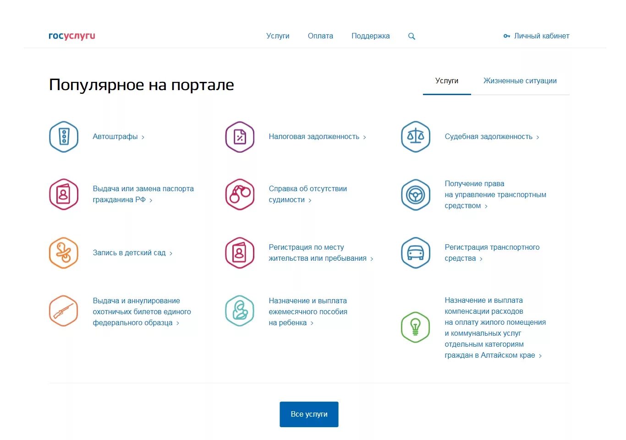Open the Оплата navigation item
Viewport: 626px width, 440px height.
click(320, 36)
